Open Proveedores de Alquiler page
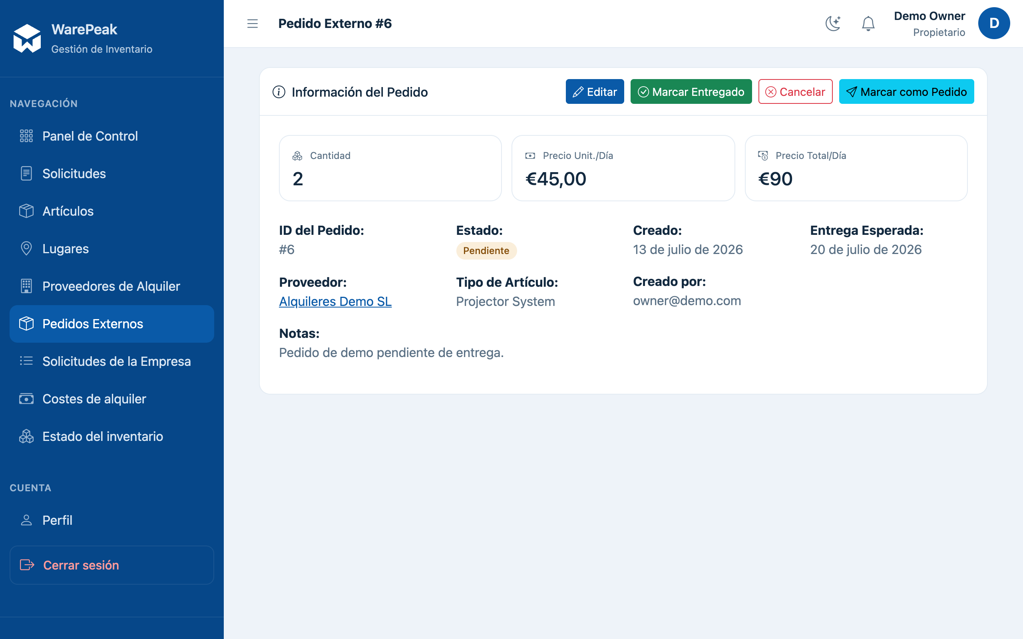Viewport: 1023px width, 639px height. pyautogui.click(x=111, y=286)
